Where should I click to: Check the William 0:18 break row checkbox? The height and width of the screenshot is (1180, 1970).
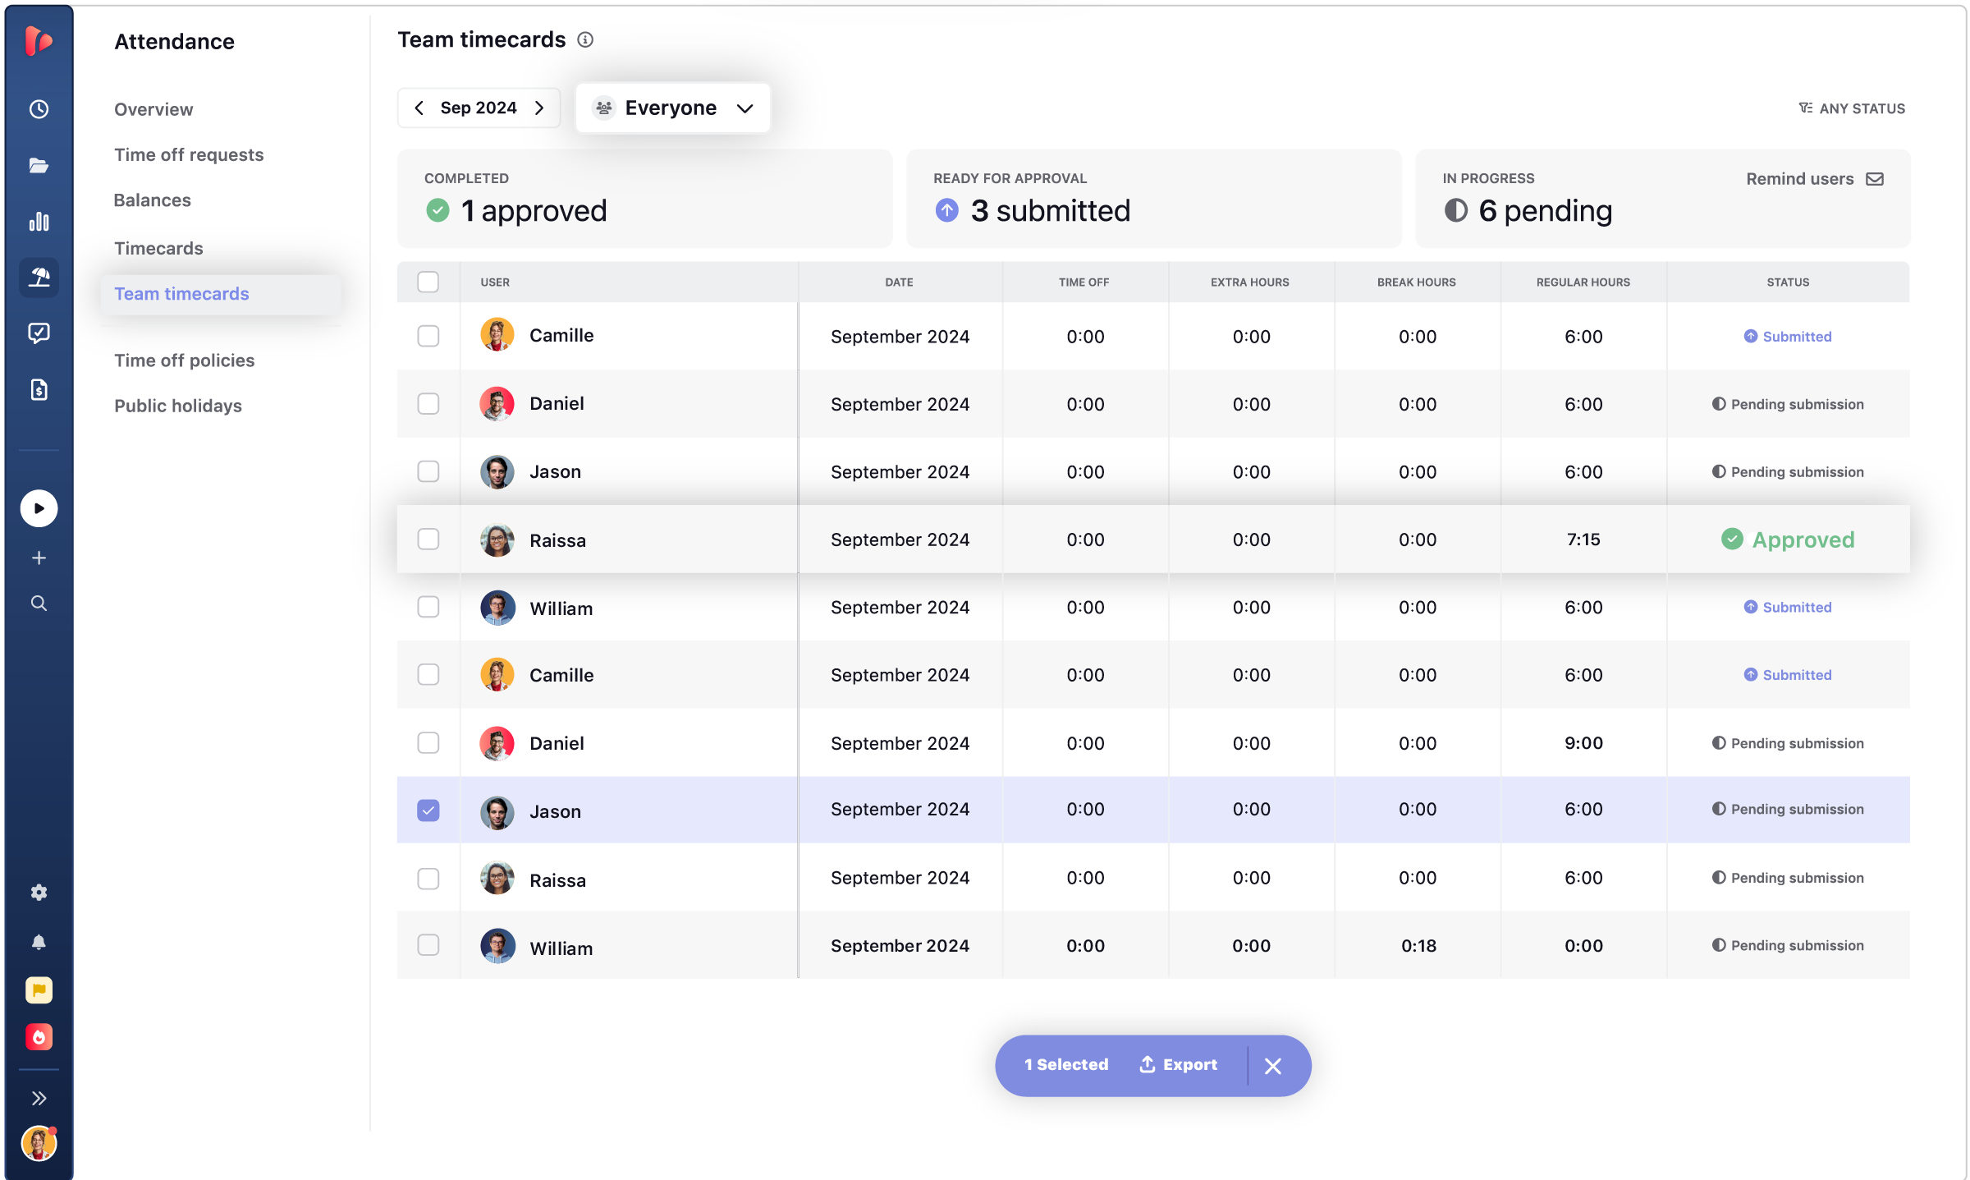pyautogui.click(x=428, y=945)
